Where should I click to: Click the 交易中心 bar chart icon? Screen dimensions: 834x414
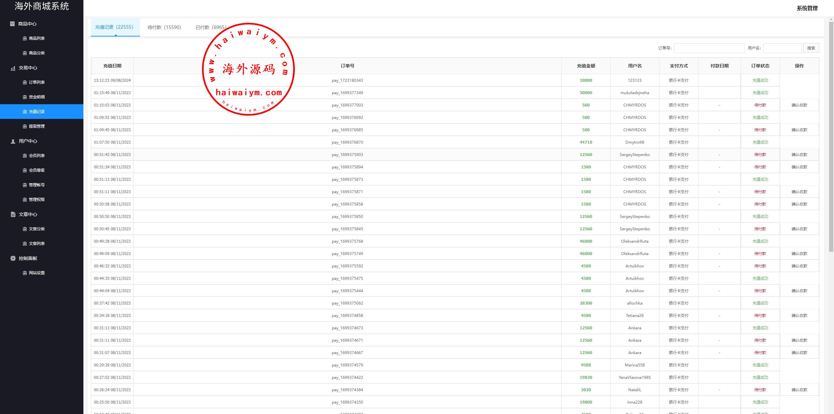tap(13, 68)
